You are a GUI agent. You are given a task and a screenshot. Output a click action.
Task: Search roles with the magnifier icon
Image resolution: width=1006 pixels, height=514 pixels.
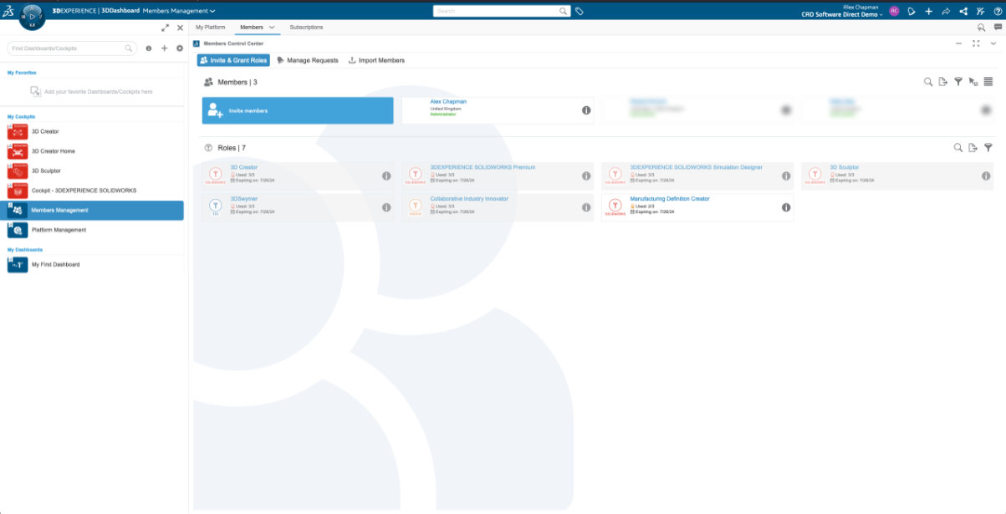click(958, 148)
